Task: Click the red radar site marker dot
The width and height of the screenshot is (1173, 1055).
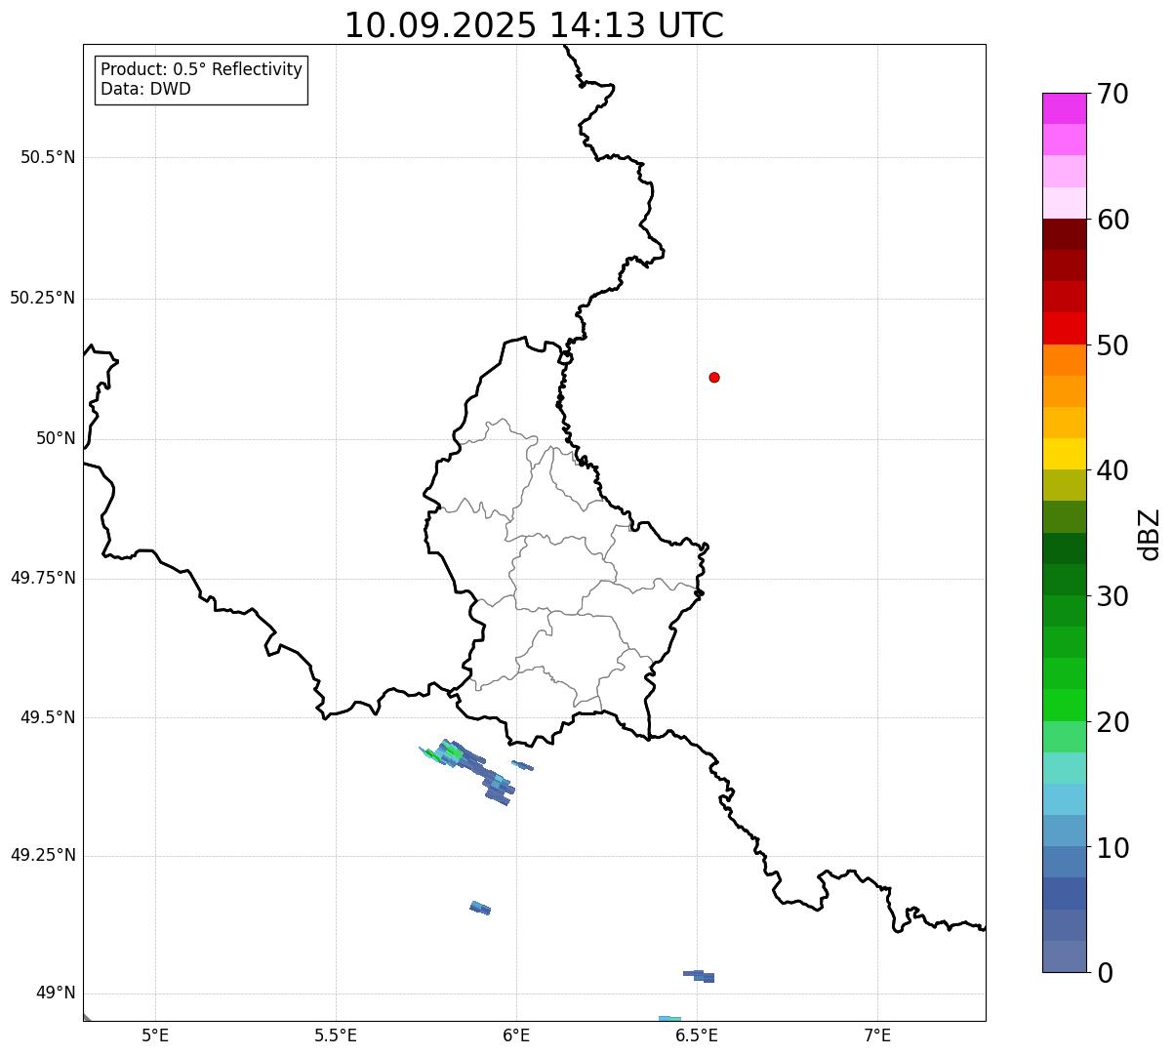Action: (x=714, y=377)
